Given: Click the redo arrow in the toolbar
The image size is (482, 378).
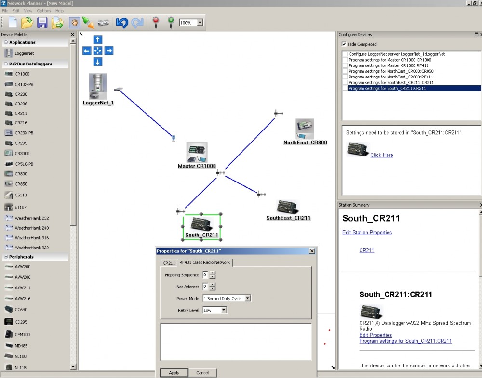Looking at the screenshot, I should click(x=137, y=23).
